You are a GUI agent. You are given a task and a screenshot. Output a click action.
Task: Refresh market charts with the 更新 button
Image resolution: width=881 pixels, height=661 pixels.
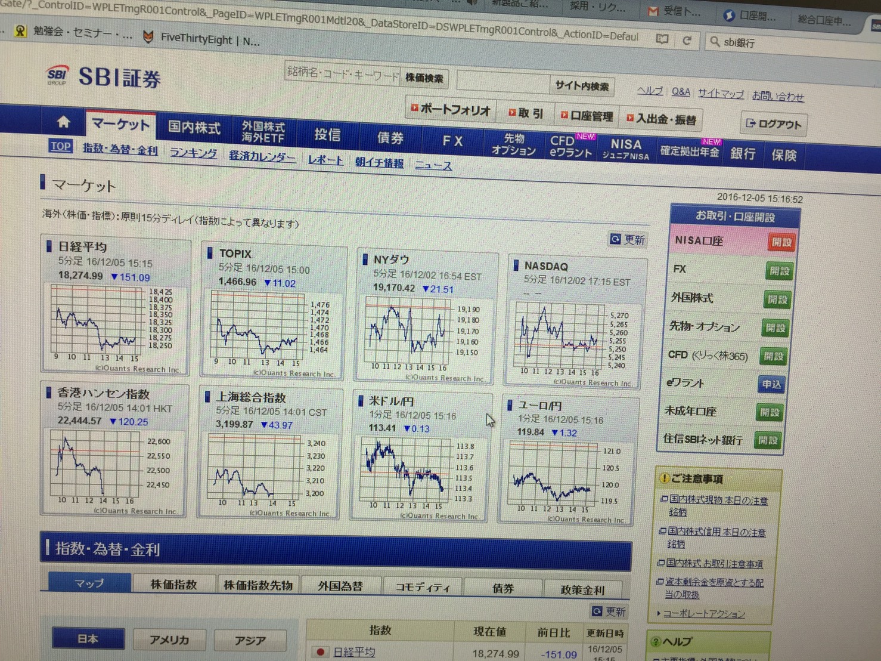(x=628, y=239)
